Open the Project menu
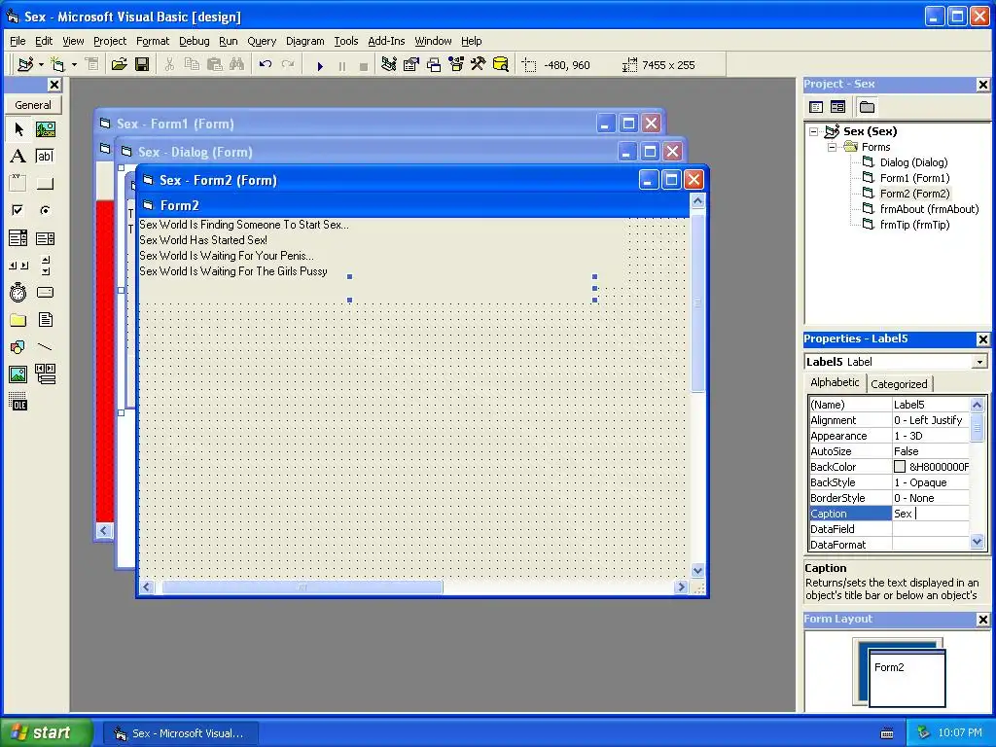 [110, 41]
